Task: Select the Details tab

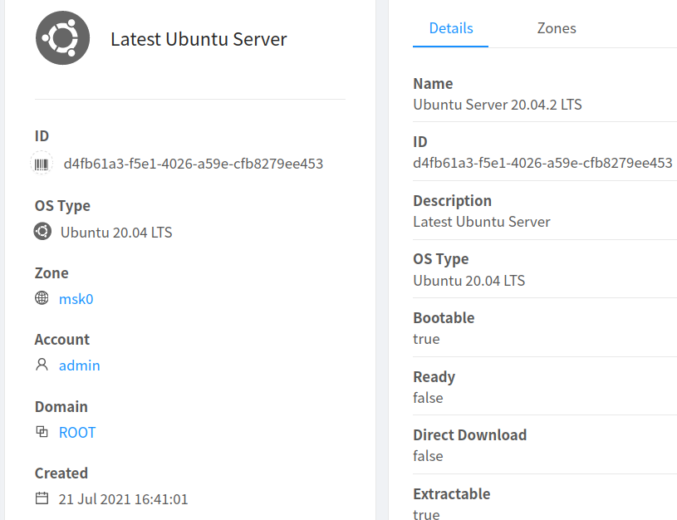Action: [450, 27]
